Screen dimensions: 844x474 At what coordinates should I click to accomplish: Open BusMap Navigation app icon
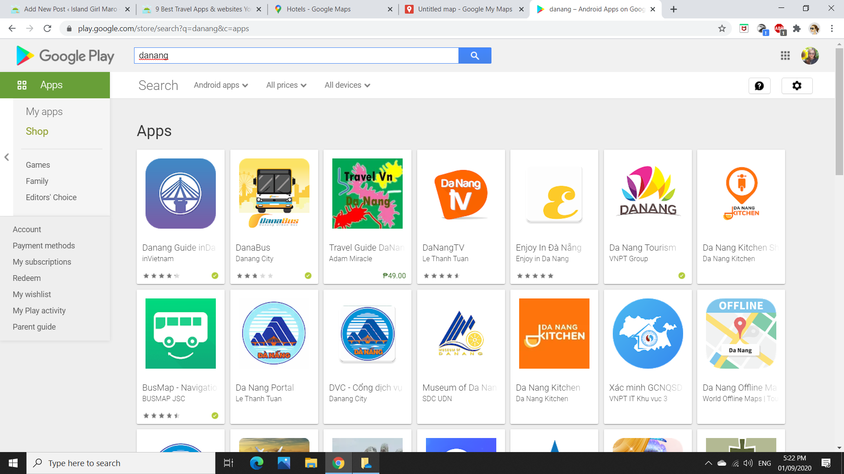[181, 334]
